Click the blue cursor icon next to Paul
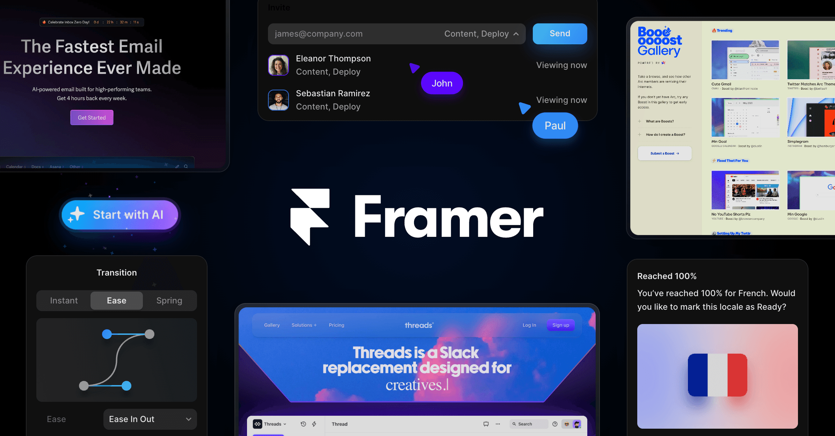 pos(523,108)
